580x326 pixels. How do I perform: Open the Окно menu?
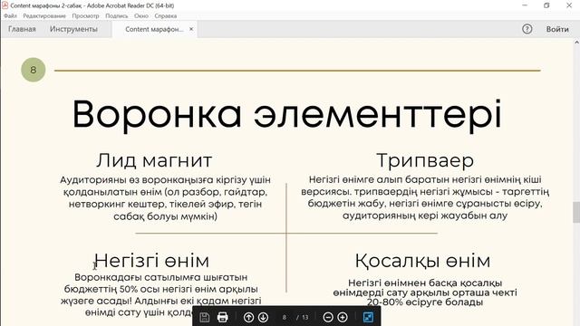(141, 16)
